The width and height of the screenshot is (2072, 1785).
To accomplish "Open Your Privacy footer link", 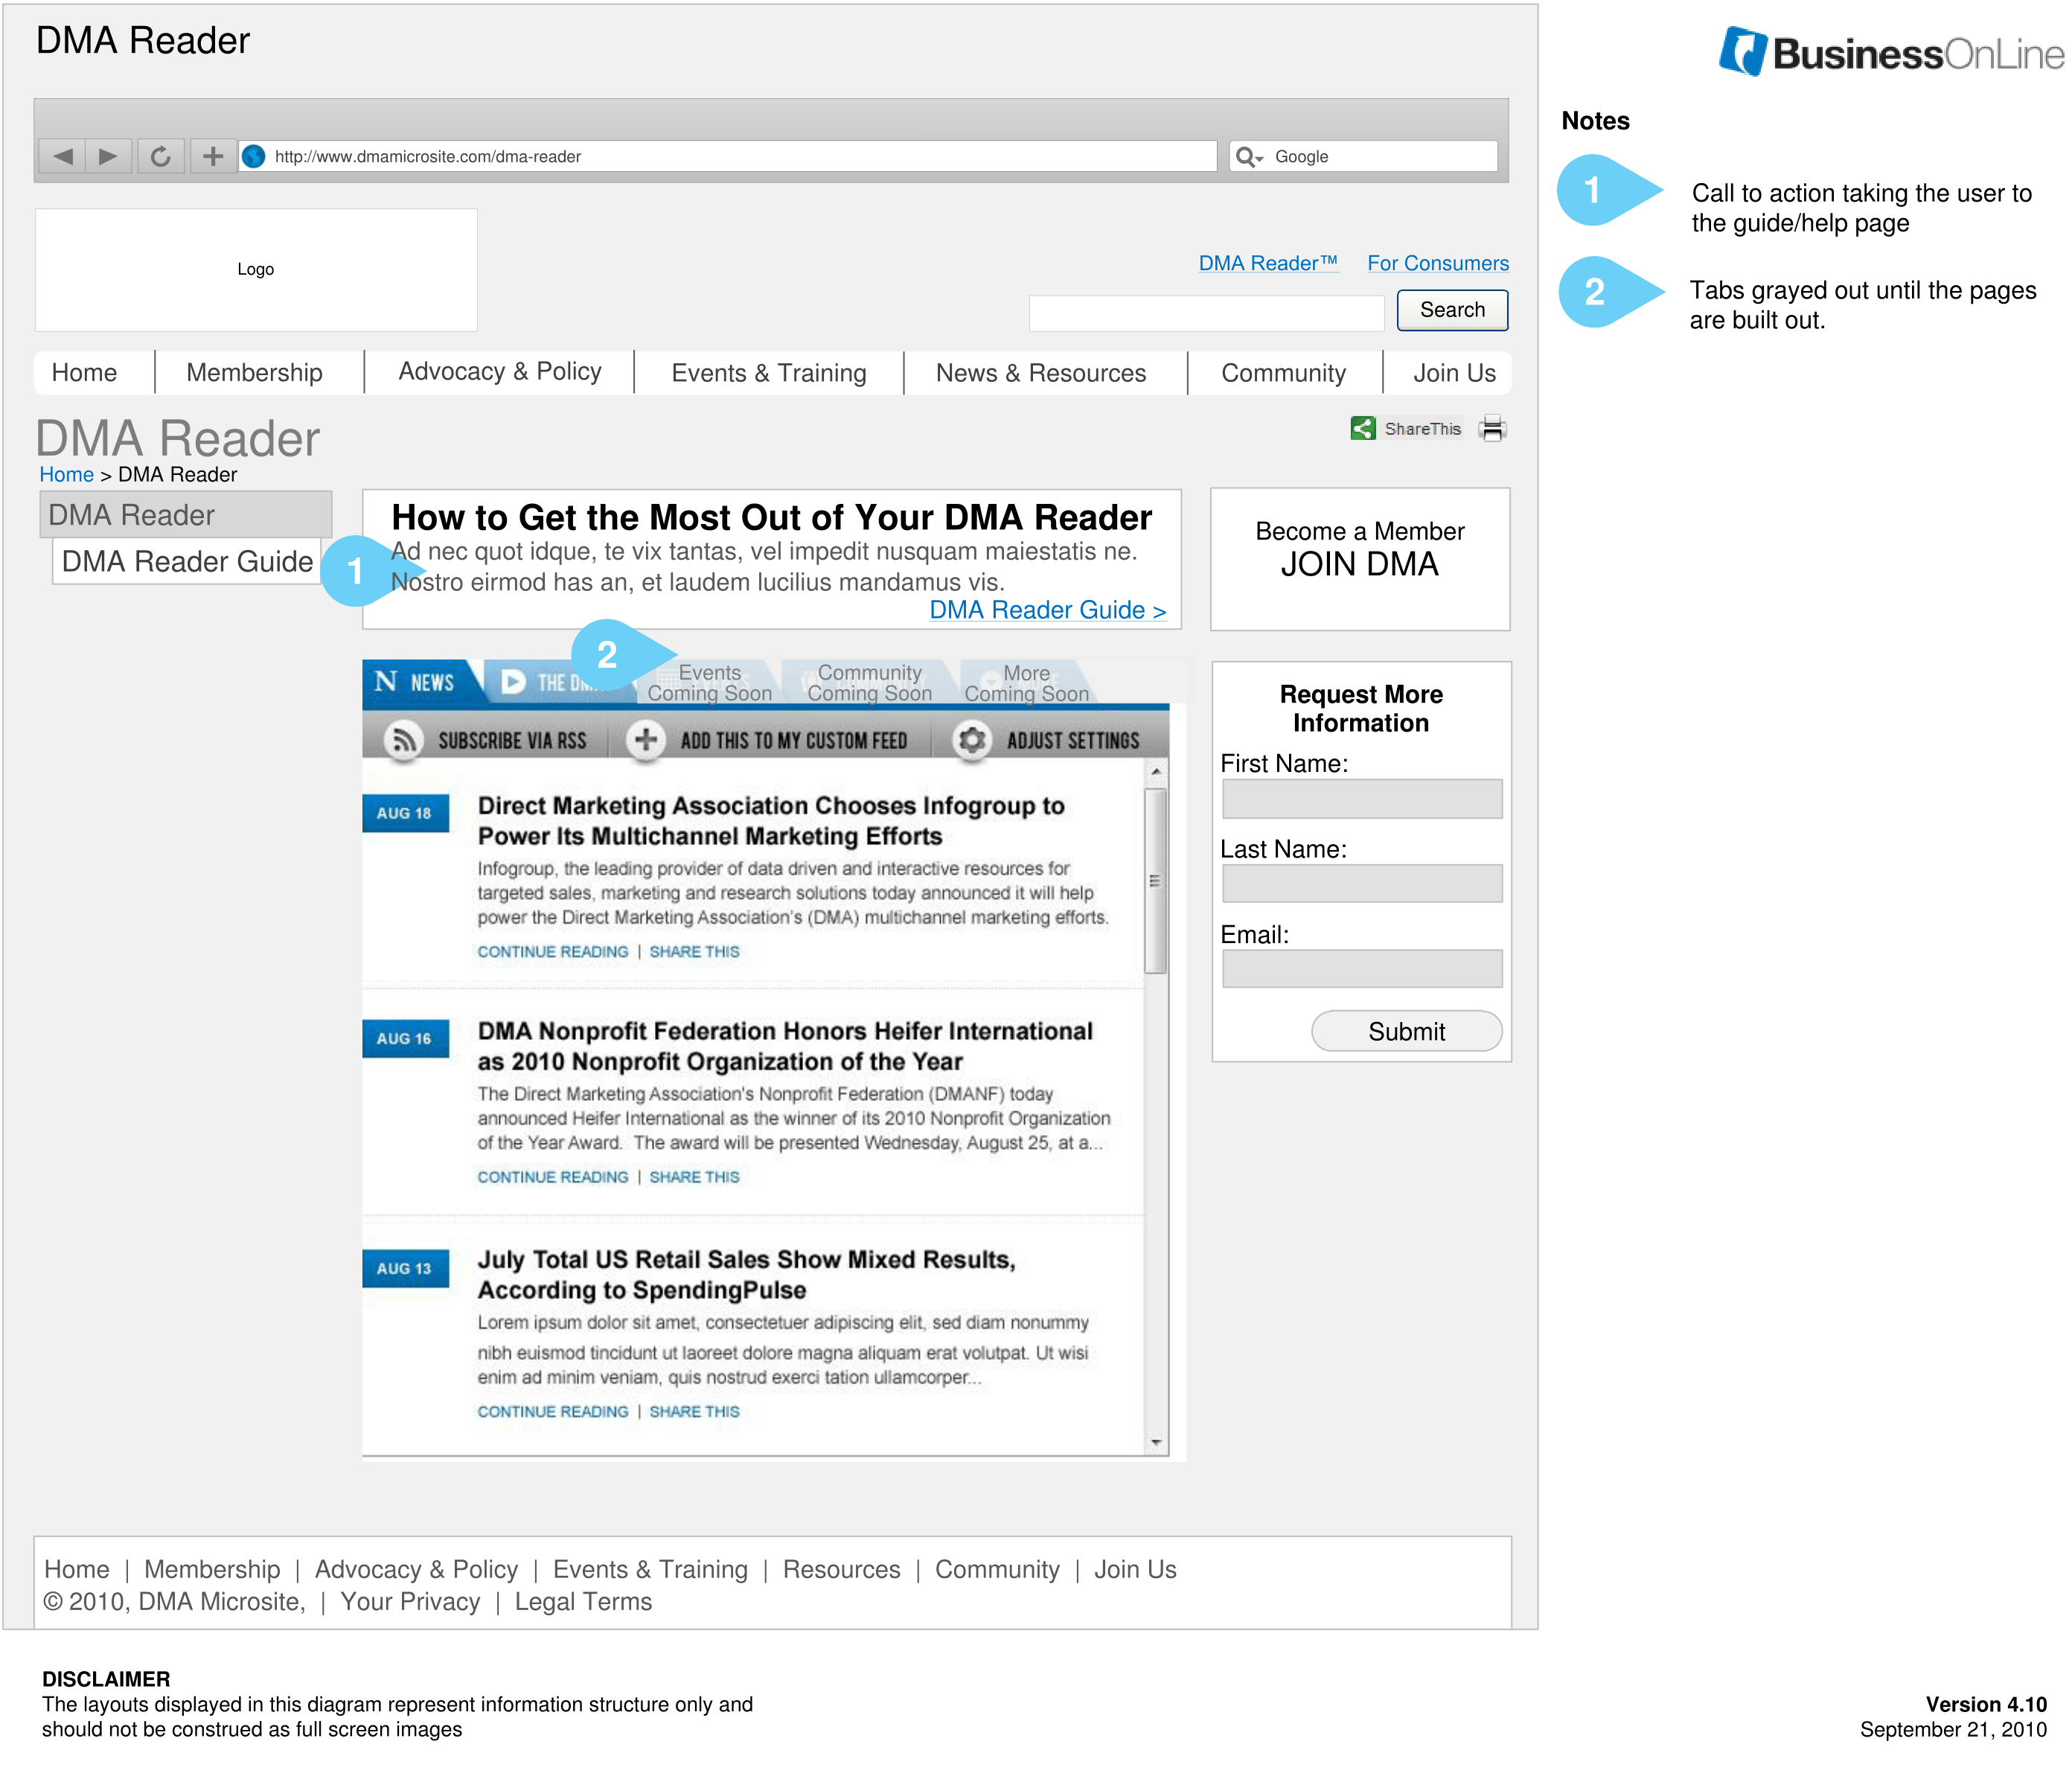I will [410, 1601].
